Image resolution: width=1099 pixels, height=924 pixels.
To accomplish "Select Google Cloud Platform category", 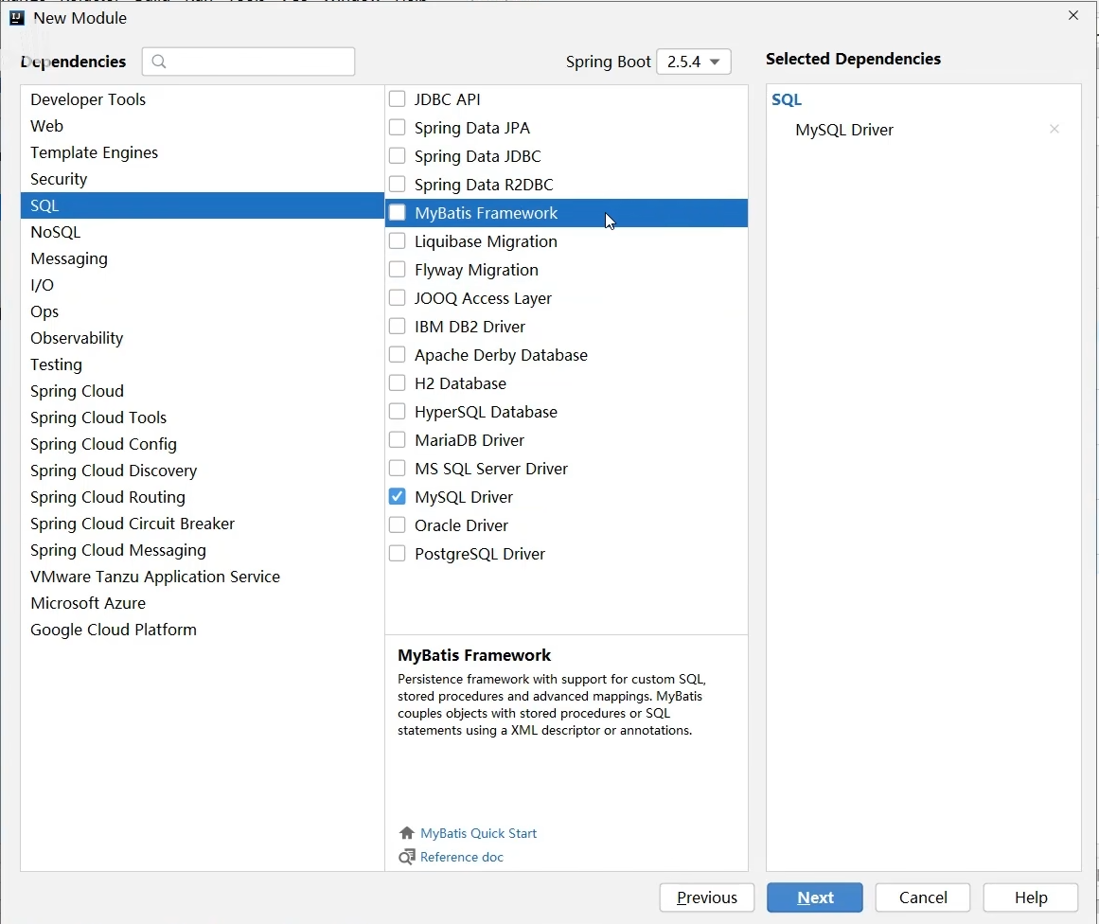I will pyautogui.click(x=202, y=630).
